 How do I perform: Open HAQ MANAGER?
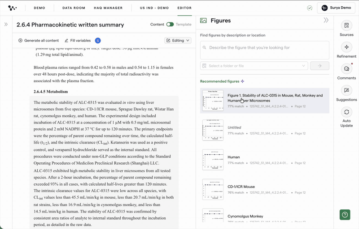point(108,8)
